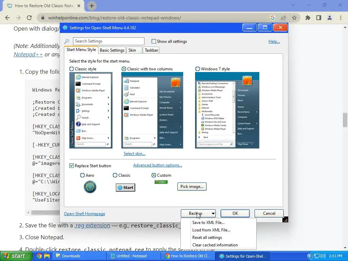
Task: Click the Classic style menu preview thumbnail
Action: (91, 110)
